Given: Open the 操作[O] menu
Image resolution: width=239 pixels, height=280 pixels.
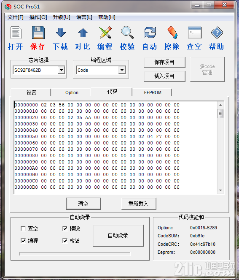Looking at the screenshot, I should point(38,17).
